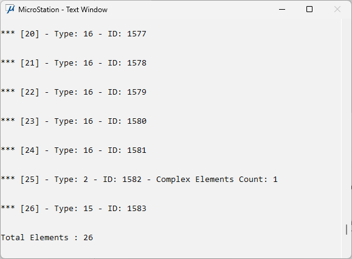Click the output line for element [22]
This screenshot has height=259, width=352.
click(x=74, y=92)
